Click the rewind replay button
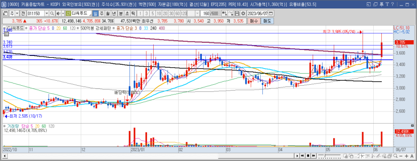 [x=302, y=156]
